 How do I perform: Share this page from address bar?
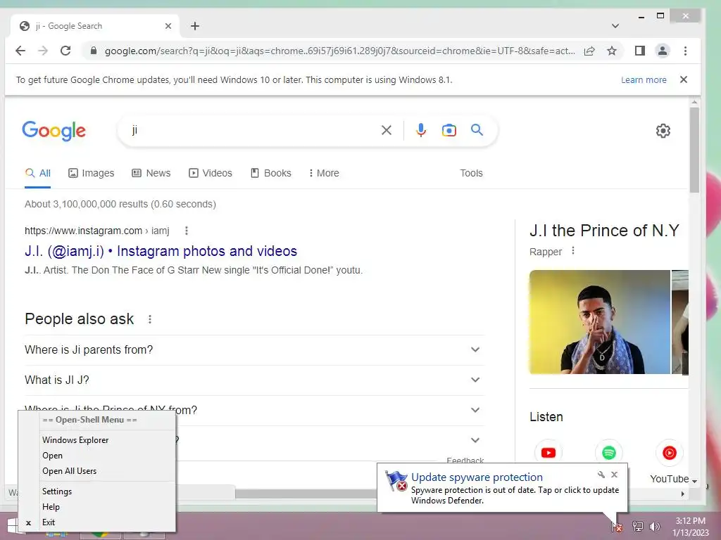(589, 51)
